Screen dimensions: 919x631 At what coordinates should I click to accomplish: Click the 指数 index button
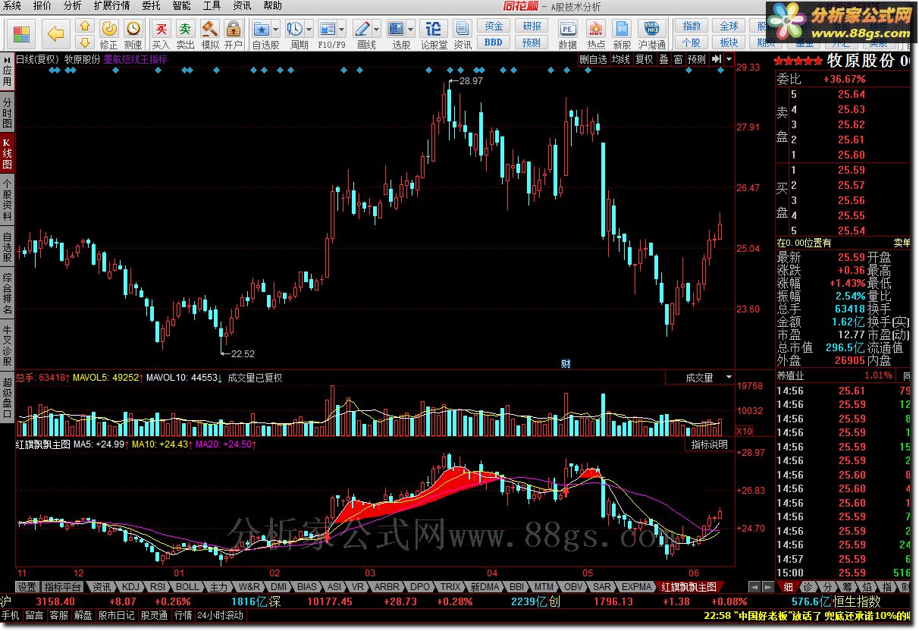(x=692, y=27)
